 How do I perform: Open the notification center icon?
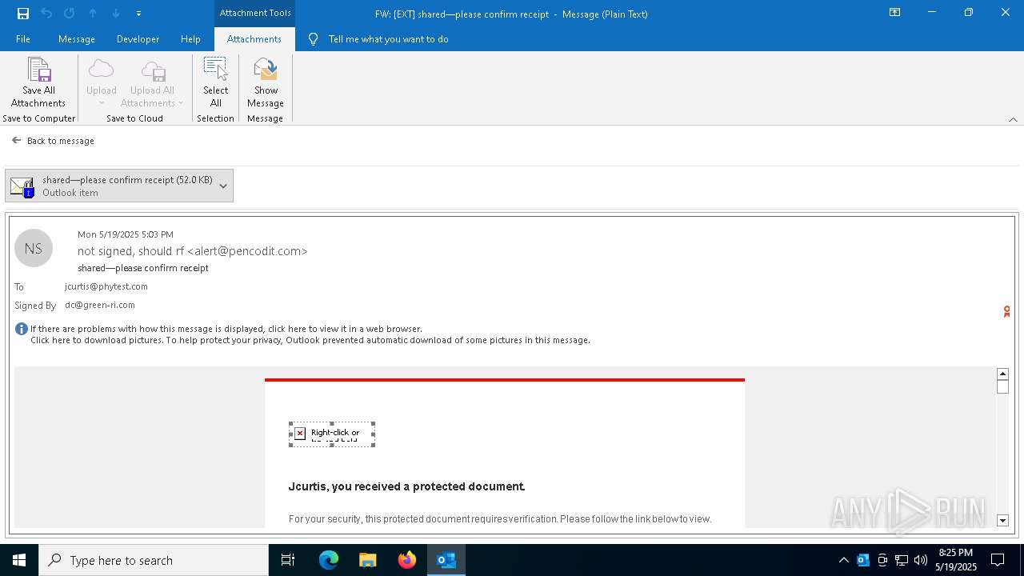coord(998,560)
